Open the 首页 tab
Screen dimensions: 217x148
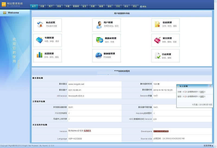coord(34,6)
